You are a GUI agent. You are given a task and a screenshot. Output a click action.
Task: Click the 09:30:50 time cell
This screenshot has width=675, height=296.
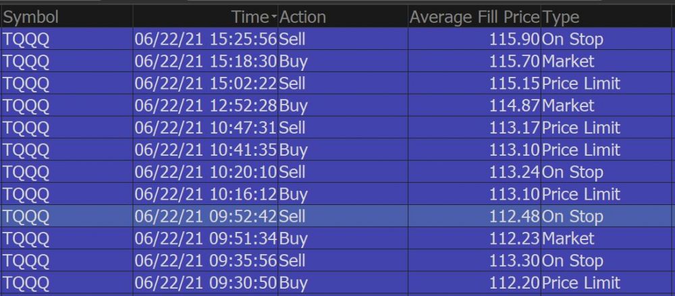205,283
